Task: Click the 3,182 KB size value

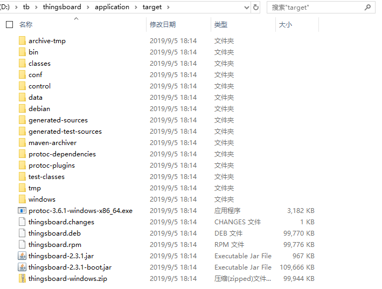Action: tap(301, 211)
